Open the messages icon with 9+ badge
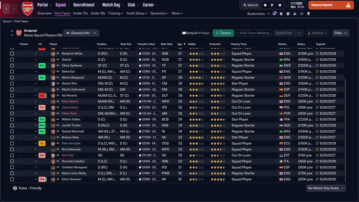359x202 pixels. [275, 13]
